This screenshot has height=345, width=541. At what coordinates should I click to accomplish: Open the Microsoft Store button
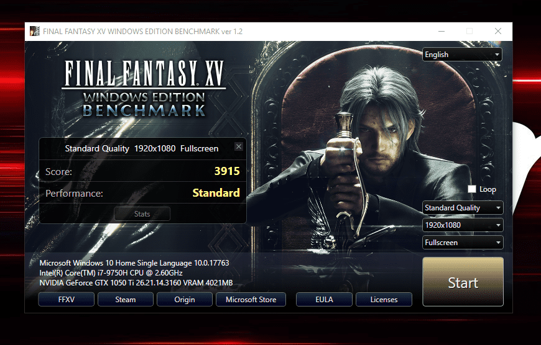coord(251,300)
